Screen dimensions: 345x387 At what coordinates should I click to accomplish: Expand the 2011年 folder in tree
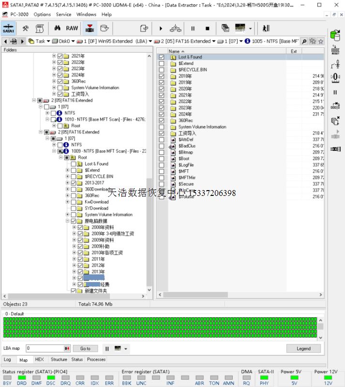pyautogui.click(x=74, y=259)
